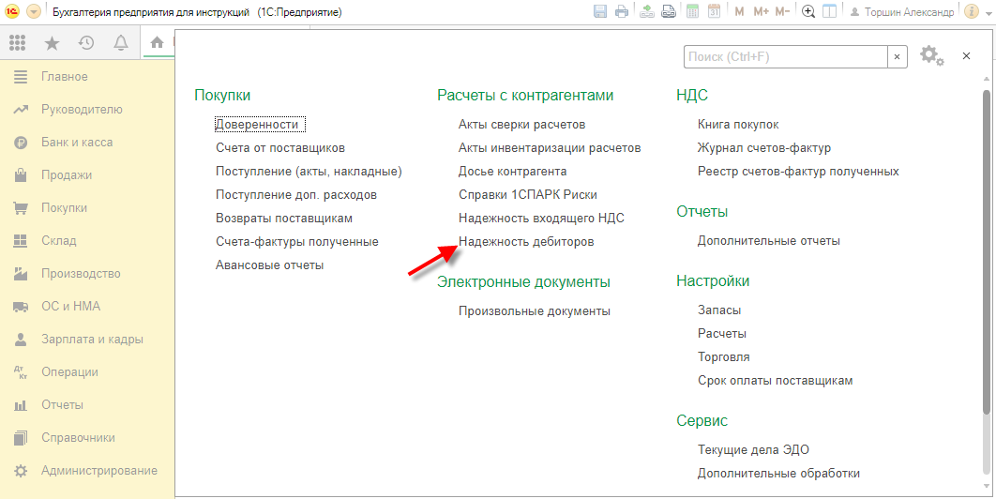Open Дополнительные отчеты
The image size is (996, 499).
coord(769,241)
